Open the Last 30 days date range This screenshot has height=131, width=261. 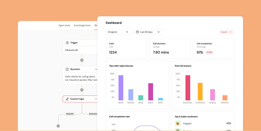click(148, 32)
